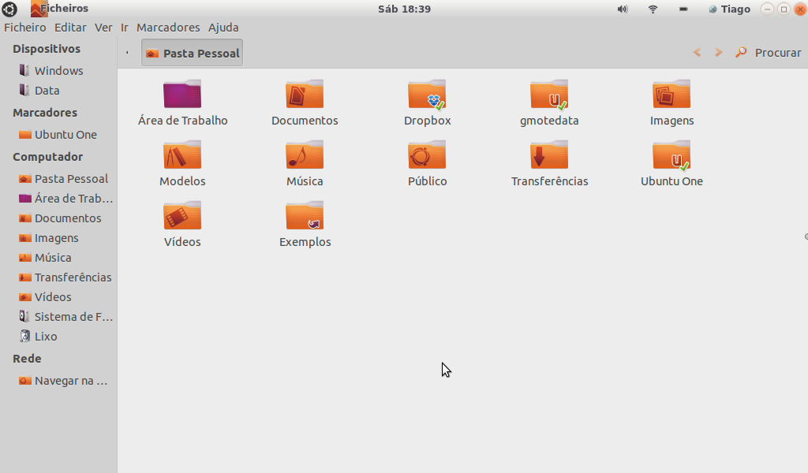Screen dimensions: 808x473
Task: Go back with the left arrow
Action: tap(698, 53)
